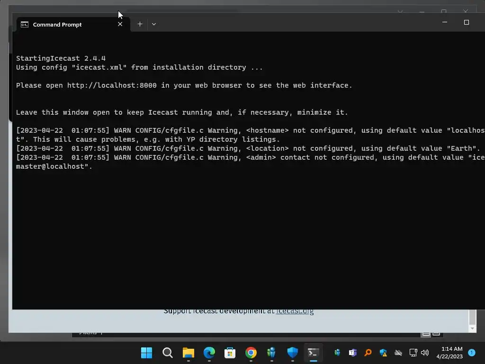Viewport: 485px width, 364px height.
Task: Open Windows Security warning tray icon
Action: [383, 353]
